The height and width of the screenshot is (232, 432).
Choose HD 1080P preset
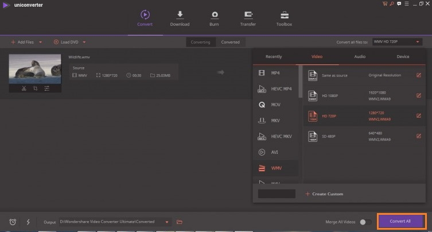point(364,95)
